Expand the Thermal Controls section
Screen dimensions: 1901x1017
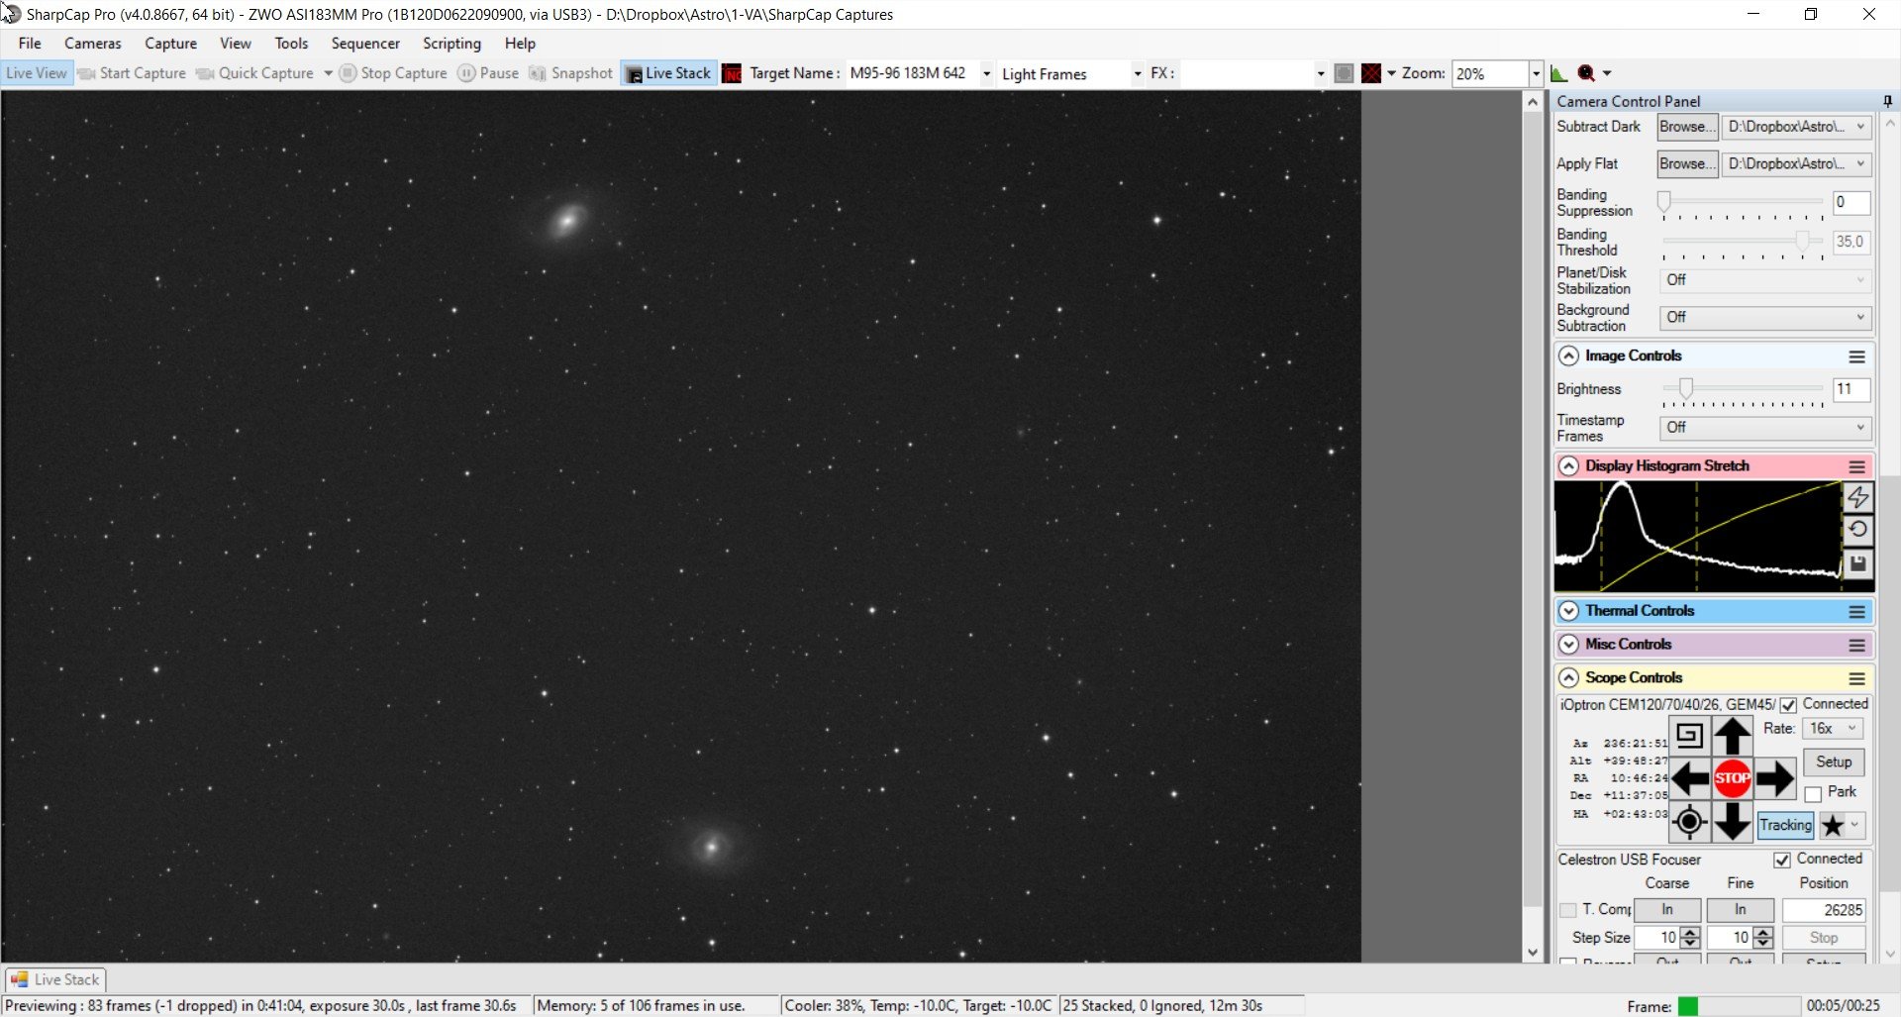point(1568,612)
